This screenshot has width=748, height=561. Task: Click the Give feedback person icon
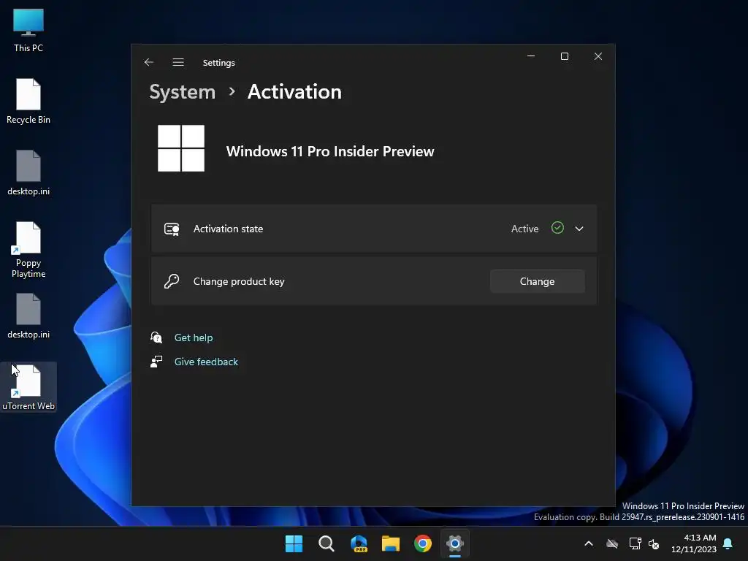pos(156,362)
